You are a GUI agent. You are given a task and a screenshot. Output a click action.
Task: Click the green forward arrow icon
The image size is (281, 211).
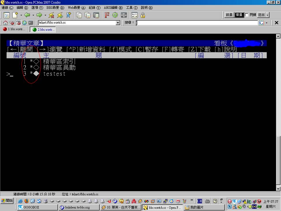point(39,15)
